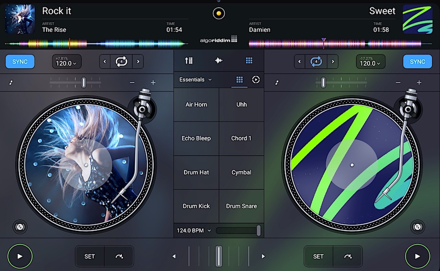The height and width of the screenshot is (271, 440).
Task: Click right deck slip mode icon
Action: tap(417, 227)
